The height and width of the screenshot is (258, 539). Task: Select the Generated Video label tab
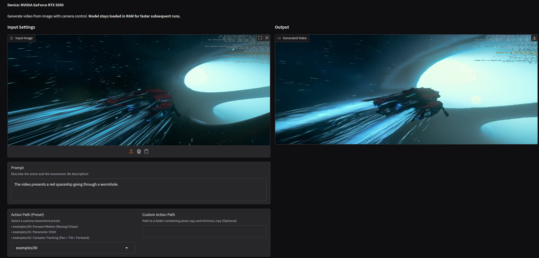294,38
